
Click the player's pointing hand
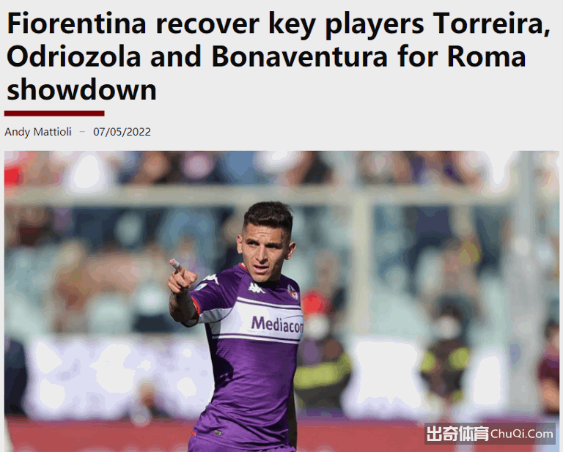[182, 275]
